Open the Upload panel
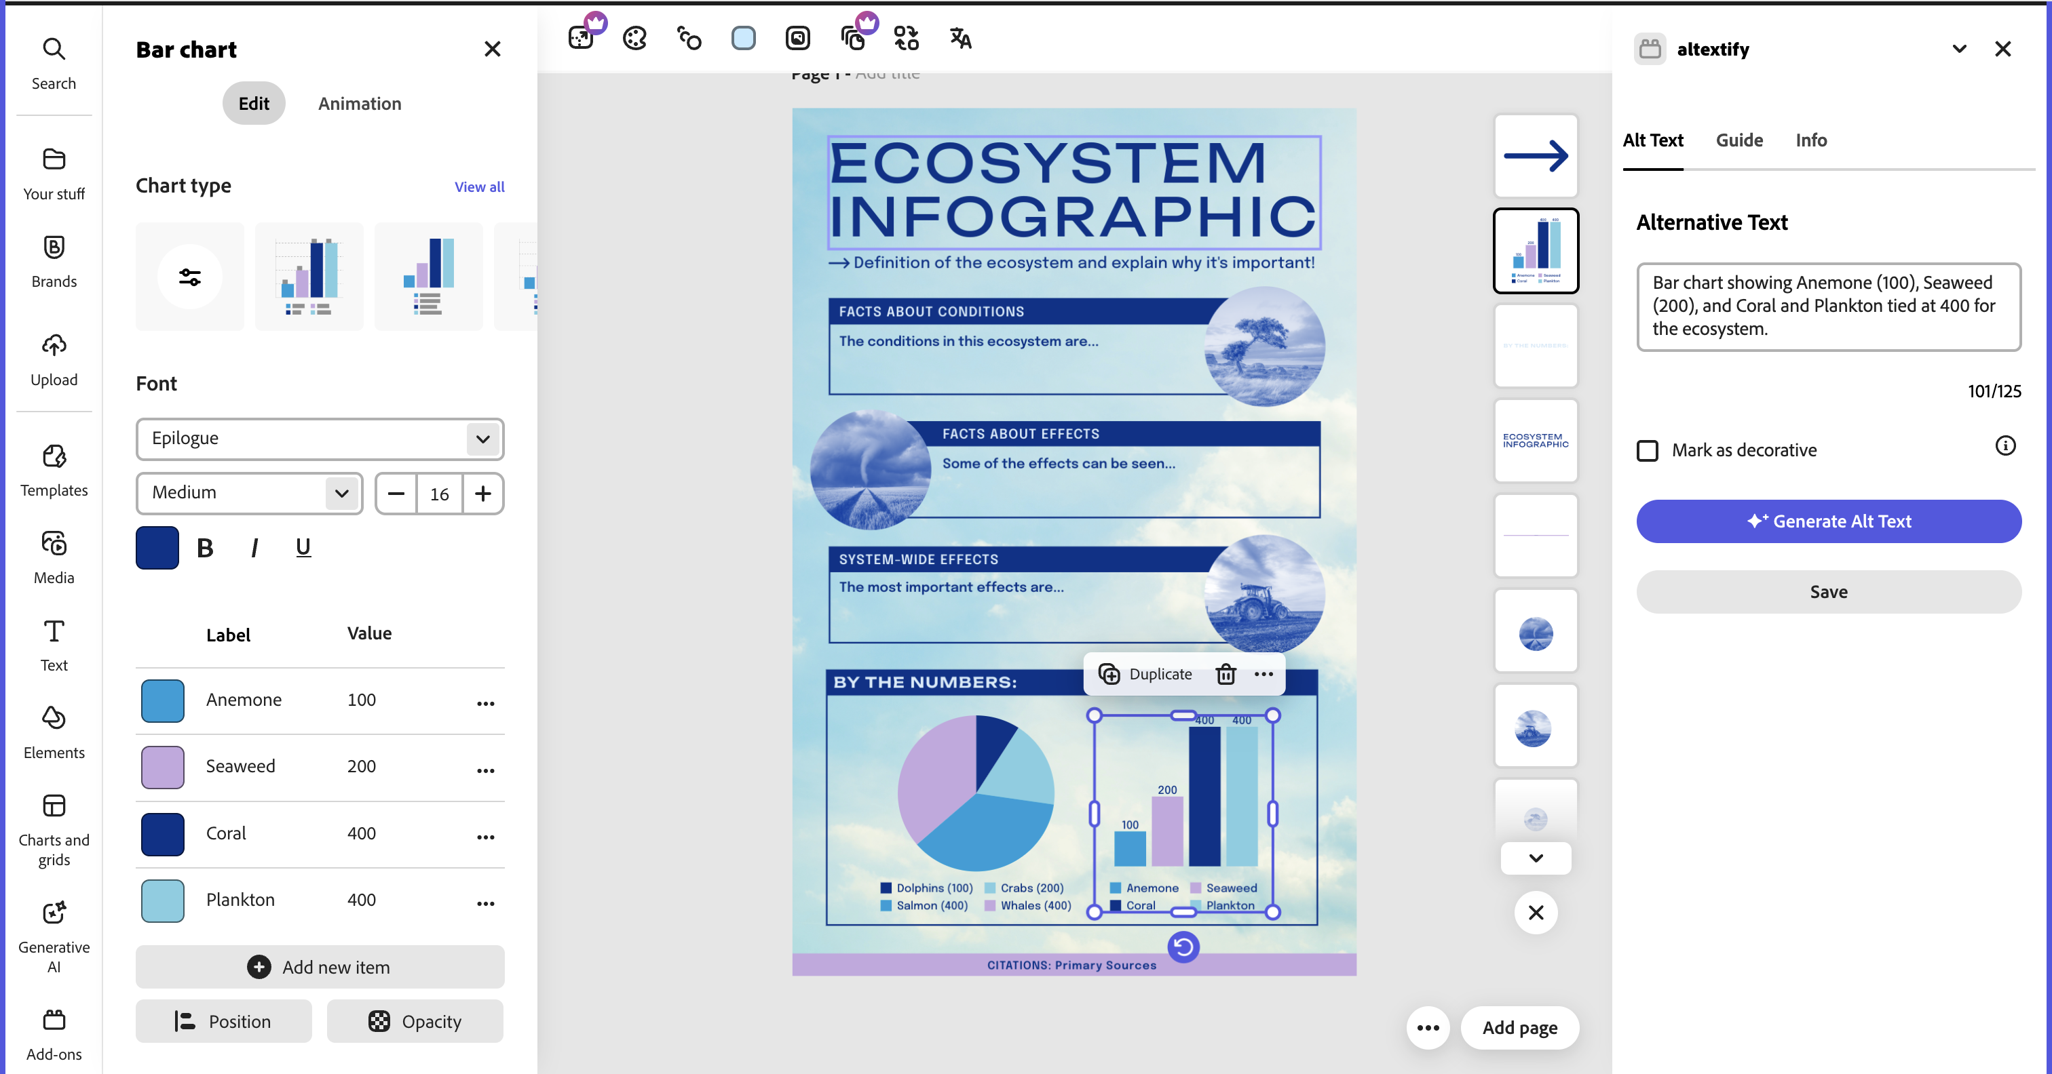This screenshot has height=1074, width=2052. (54, 358)
